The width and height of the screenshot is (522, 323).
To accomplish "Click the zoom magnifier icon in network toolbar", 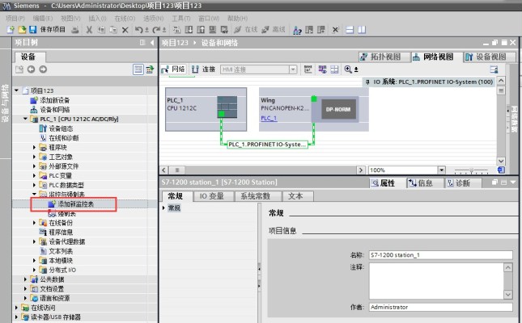I will pyautogui.click(x=348, y=69).
